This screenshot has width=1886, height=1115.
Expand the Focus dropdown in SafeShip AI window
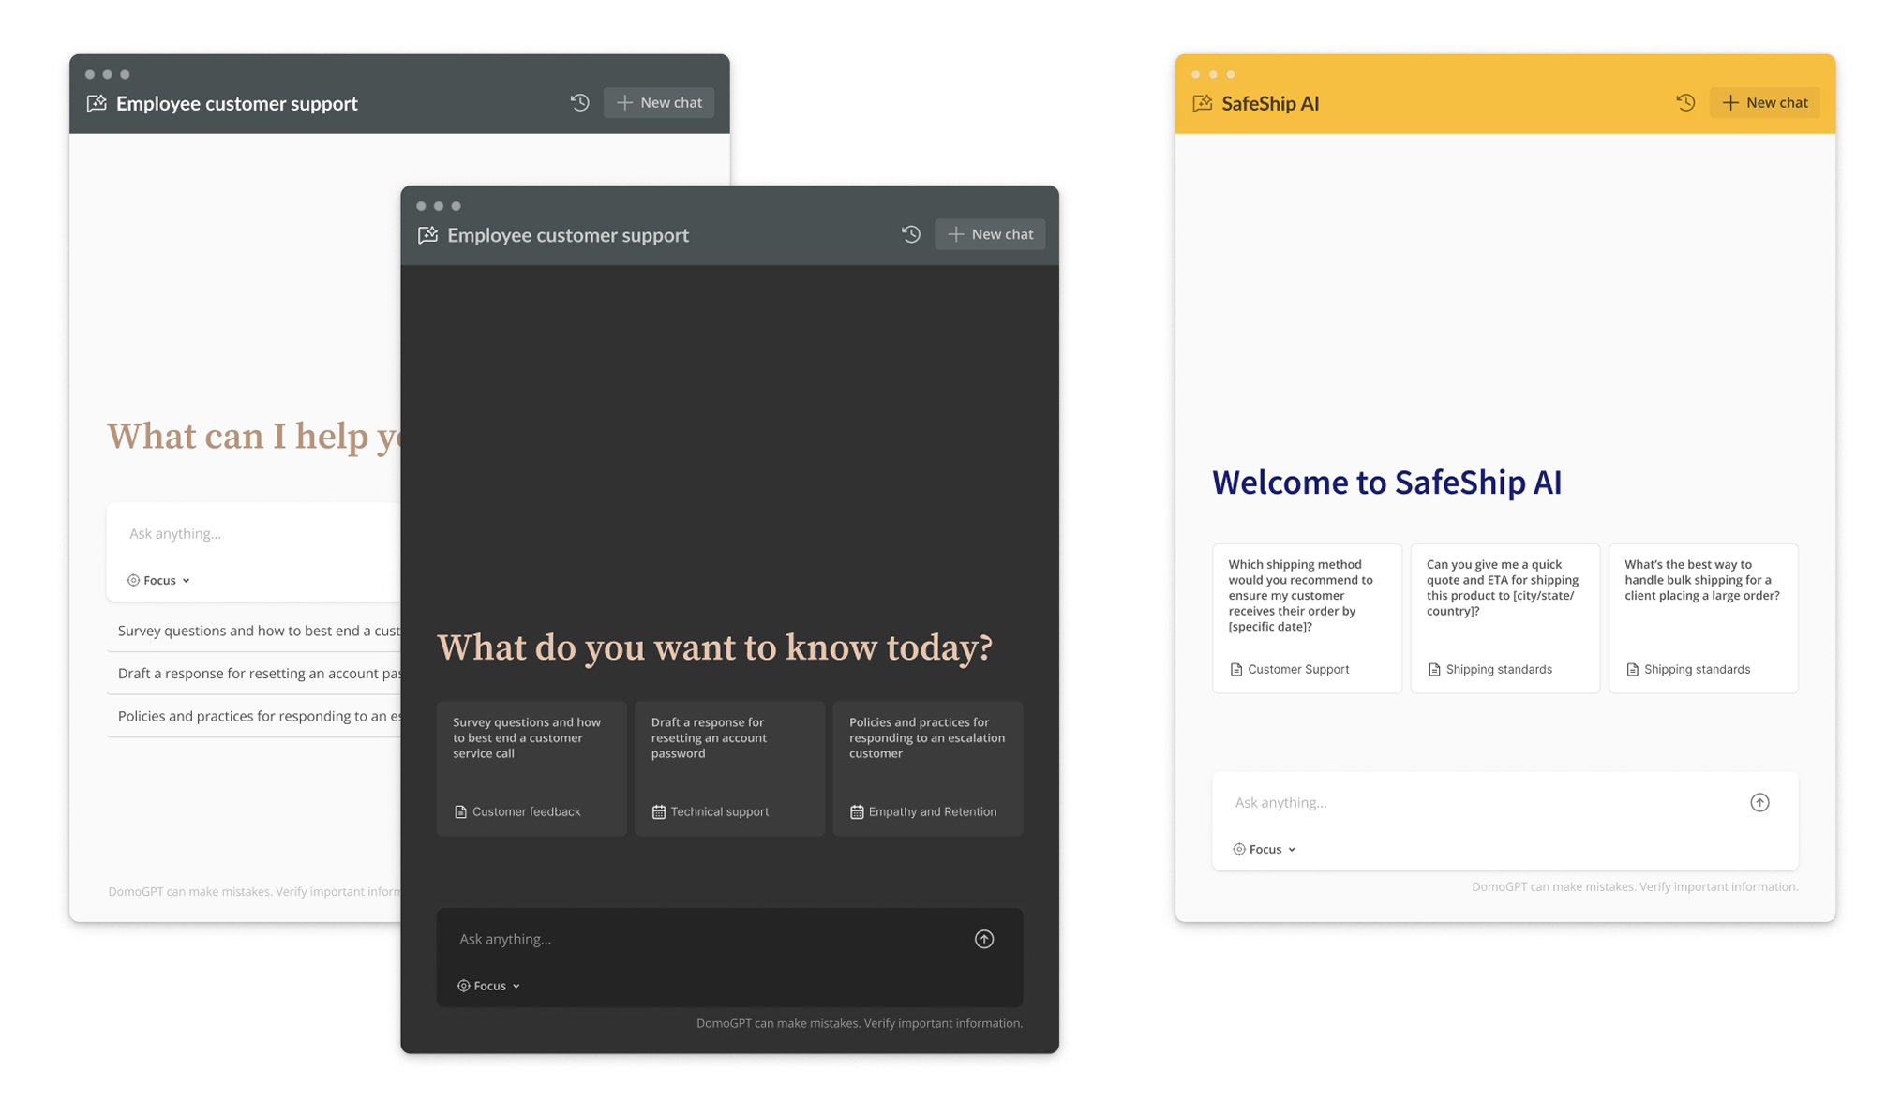(x=1265, y=849)
